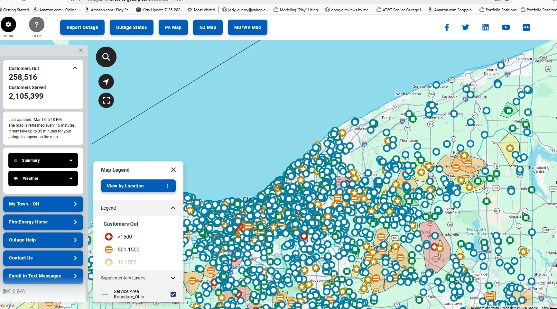Image resolution: width=557 pixels, height=309 pixels.
Task: Click the fullscreen map button
Action: click(x=106, y=100)
